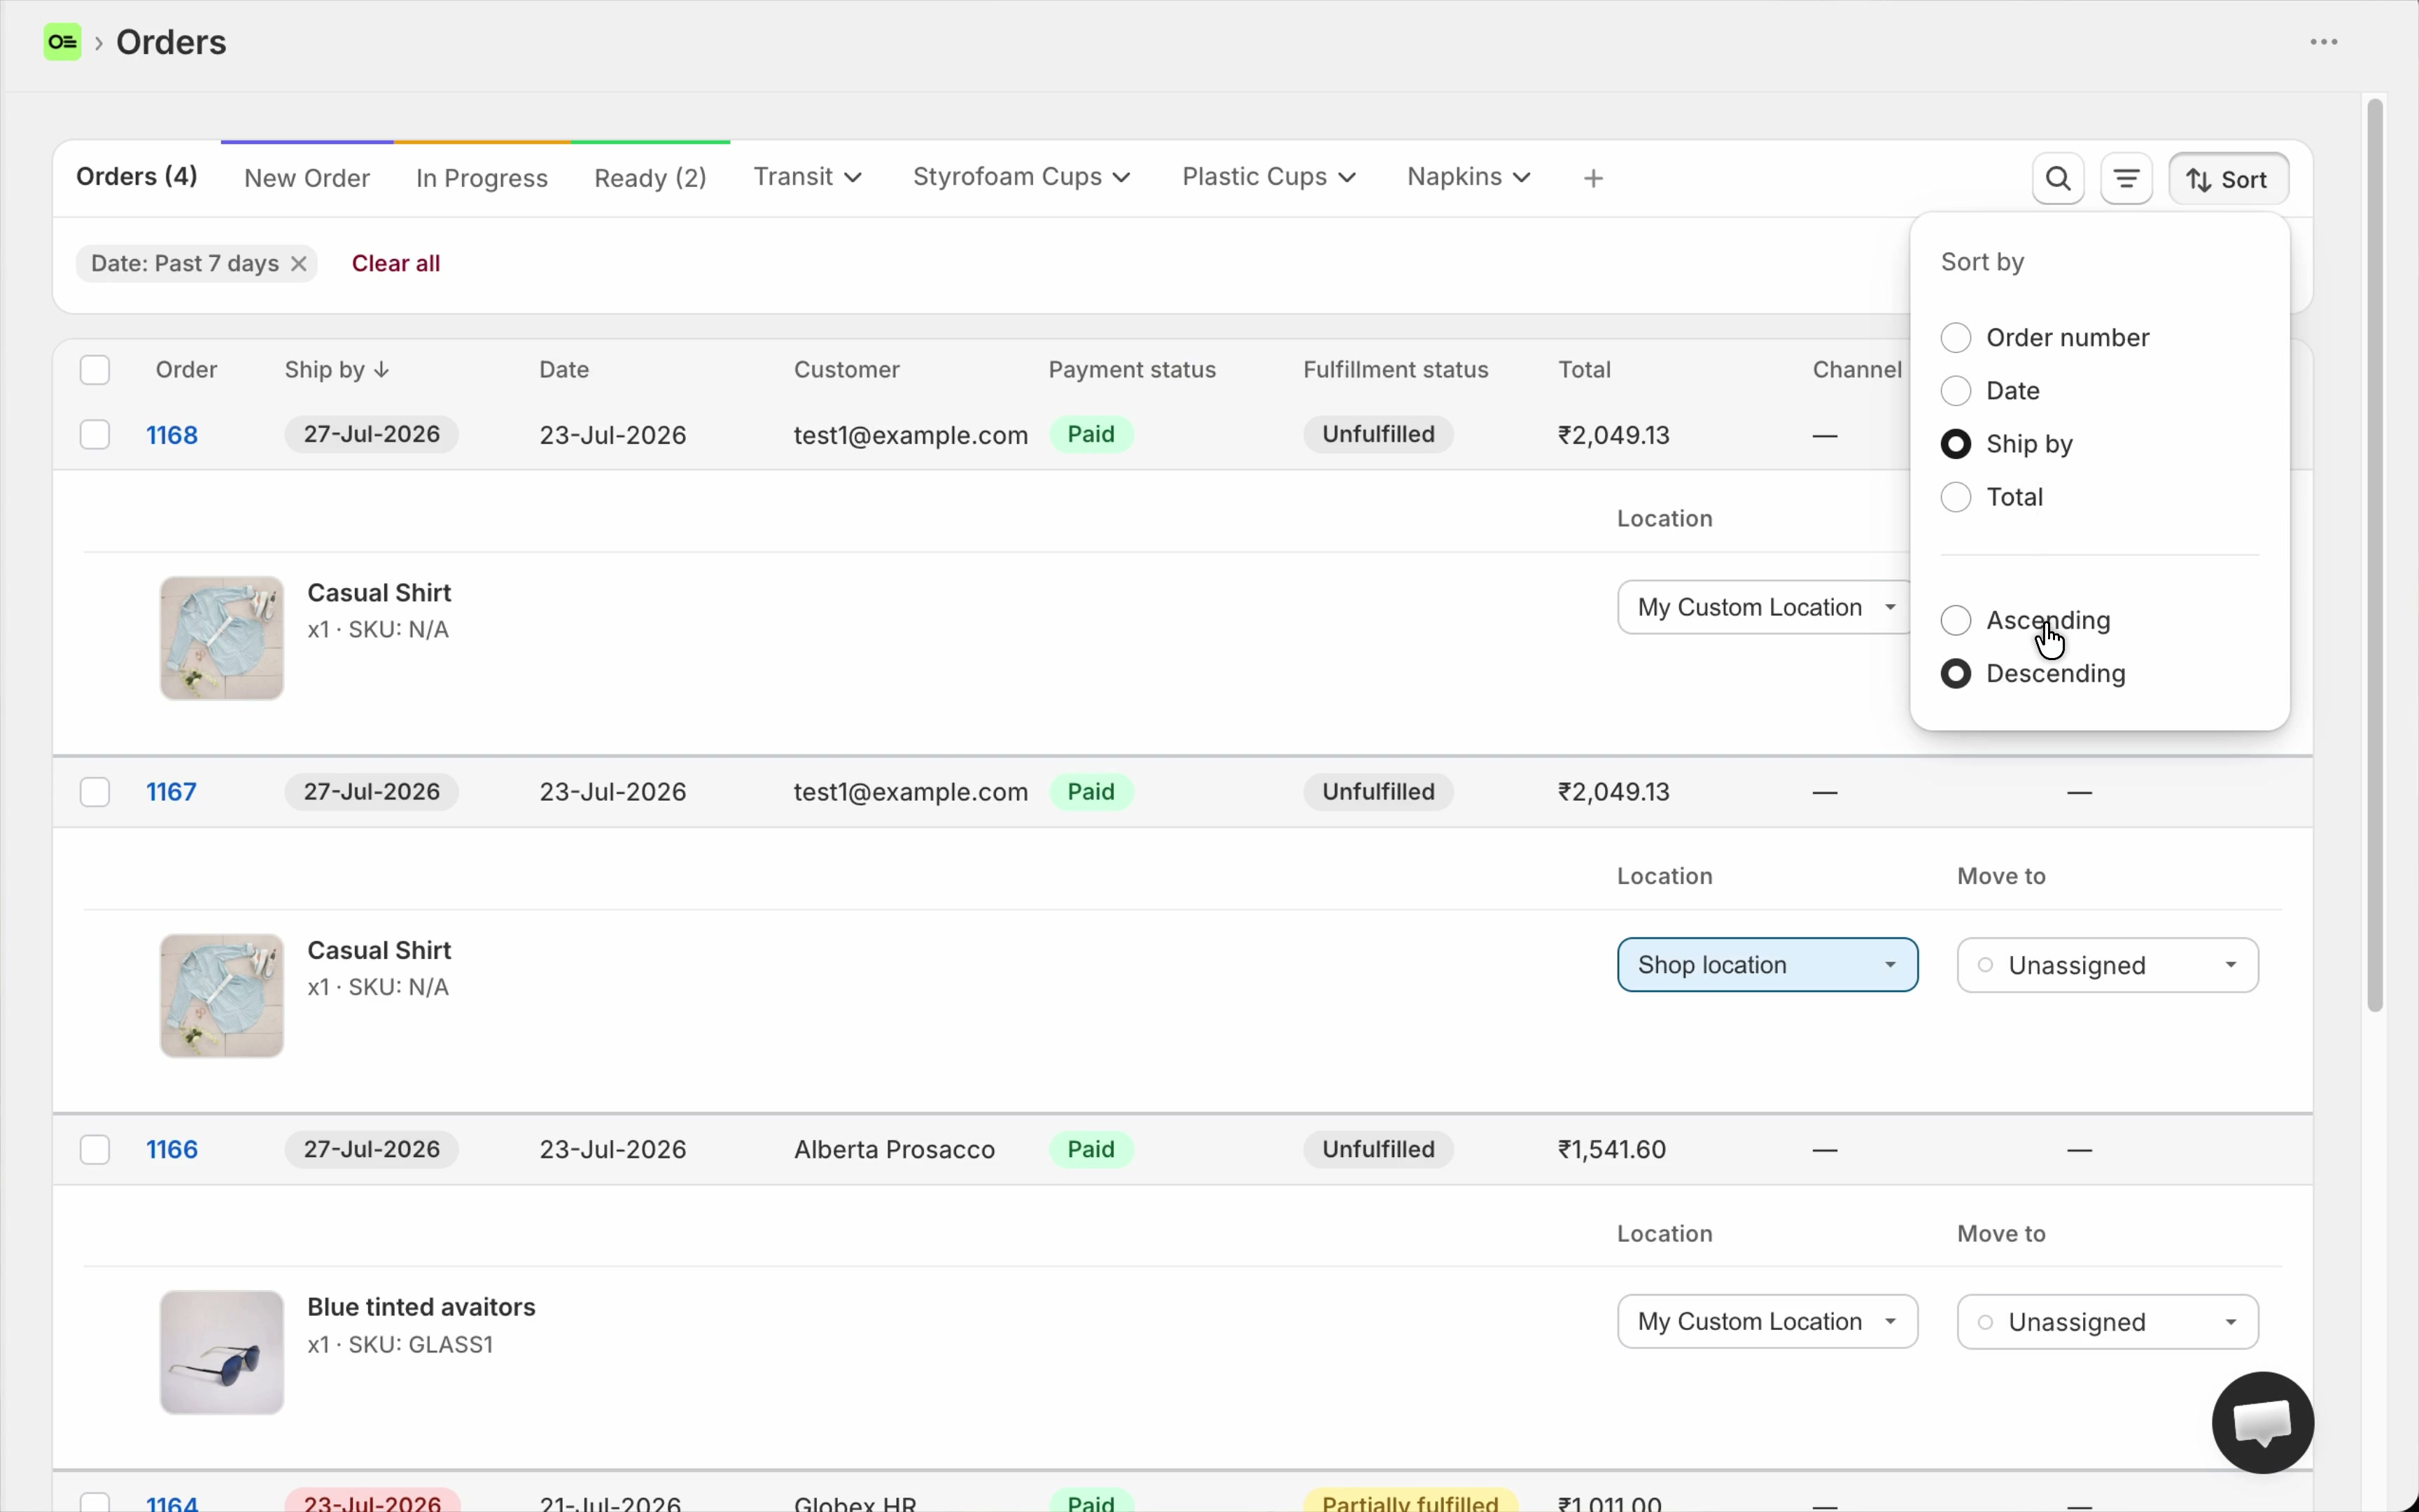Open the three-dots more options menu

coord(2324,42)
